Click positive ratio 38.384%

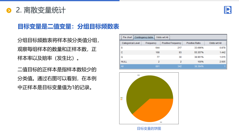[199, 66]
